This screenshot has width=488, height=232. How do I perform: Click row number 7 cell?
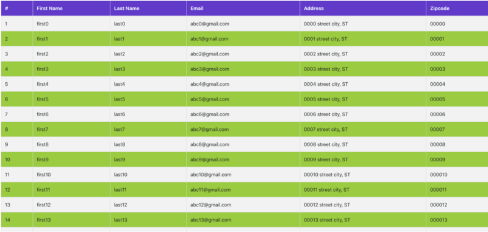coord(17,114)
